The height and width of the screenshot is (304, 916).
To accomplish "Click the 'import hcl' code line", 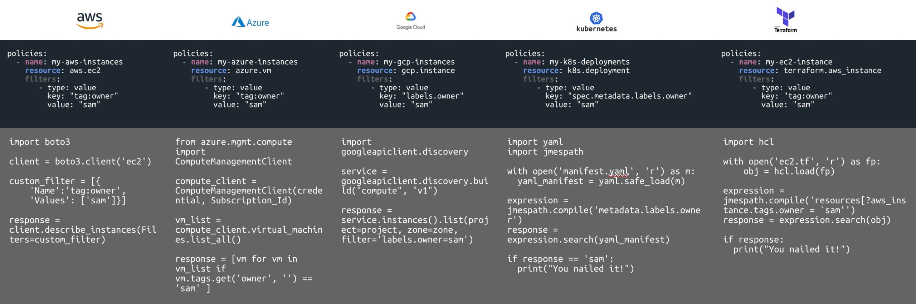I will point(748,142).
